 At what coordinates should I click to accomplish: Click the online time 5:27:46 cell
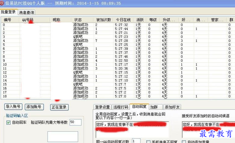(x=121, y=56)
